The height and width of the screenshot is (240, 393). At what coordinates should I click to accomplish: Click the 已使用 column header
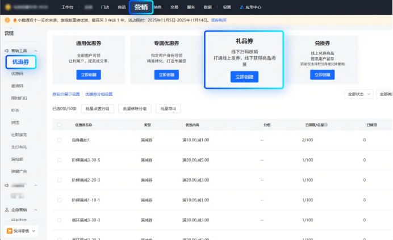pyautogui.click(x=371, y=125)
